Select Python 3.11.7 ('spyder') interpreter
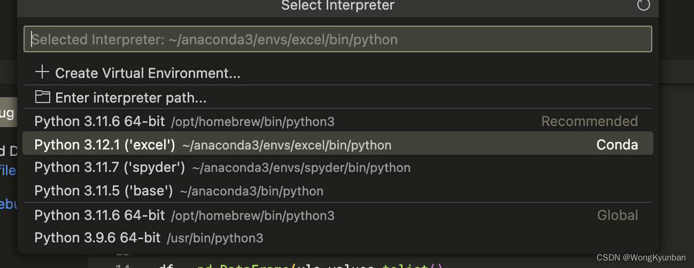This screenshot has width=694, height=268. point(338,168)
